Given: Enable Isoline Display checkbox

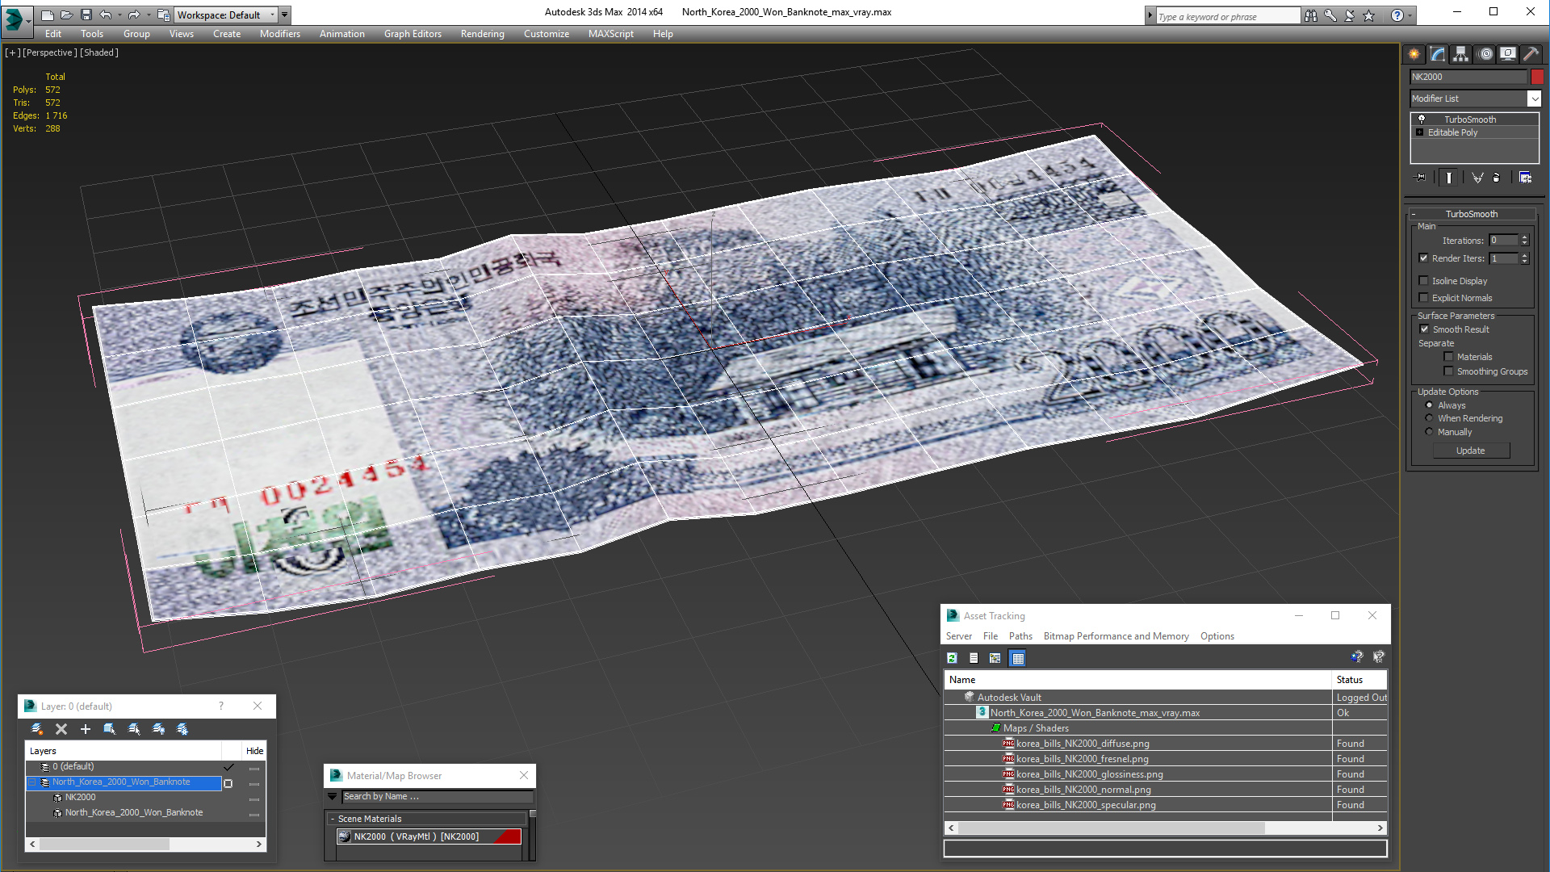Looking at the screenshot, I should tap(1424, 281).
